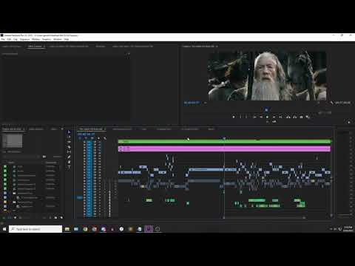This screenshot has width=355, height=266.
Task: Click the Program Monitor playhead timecode
Action: tap(192, 103)
